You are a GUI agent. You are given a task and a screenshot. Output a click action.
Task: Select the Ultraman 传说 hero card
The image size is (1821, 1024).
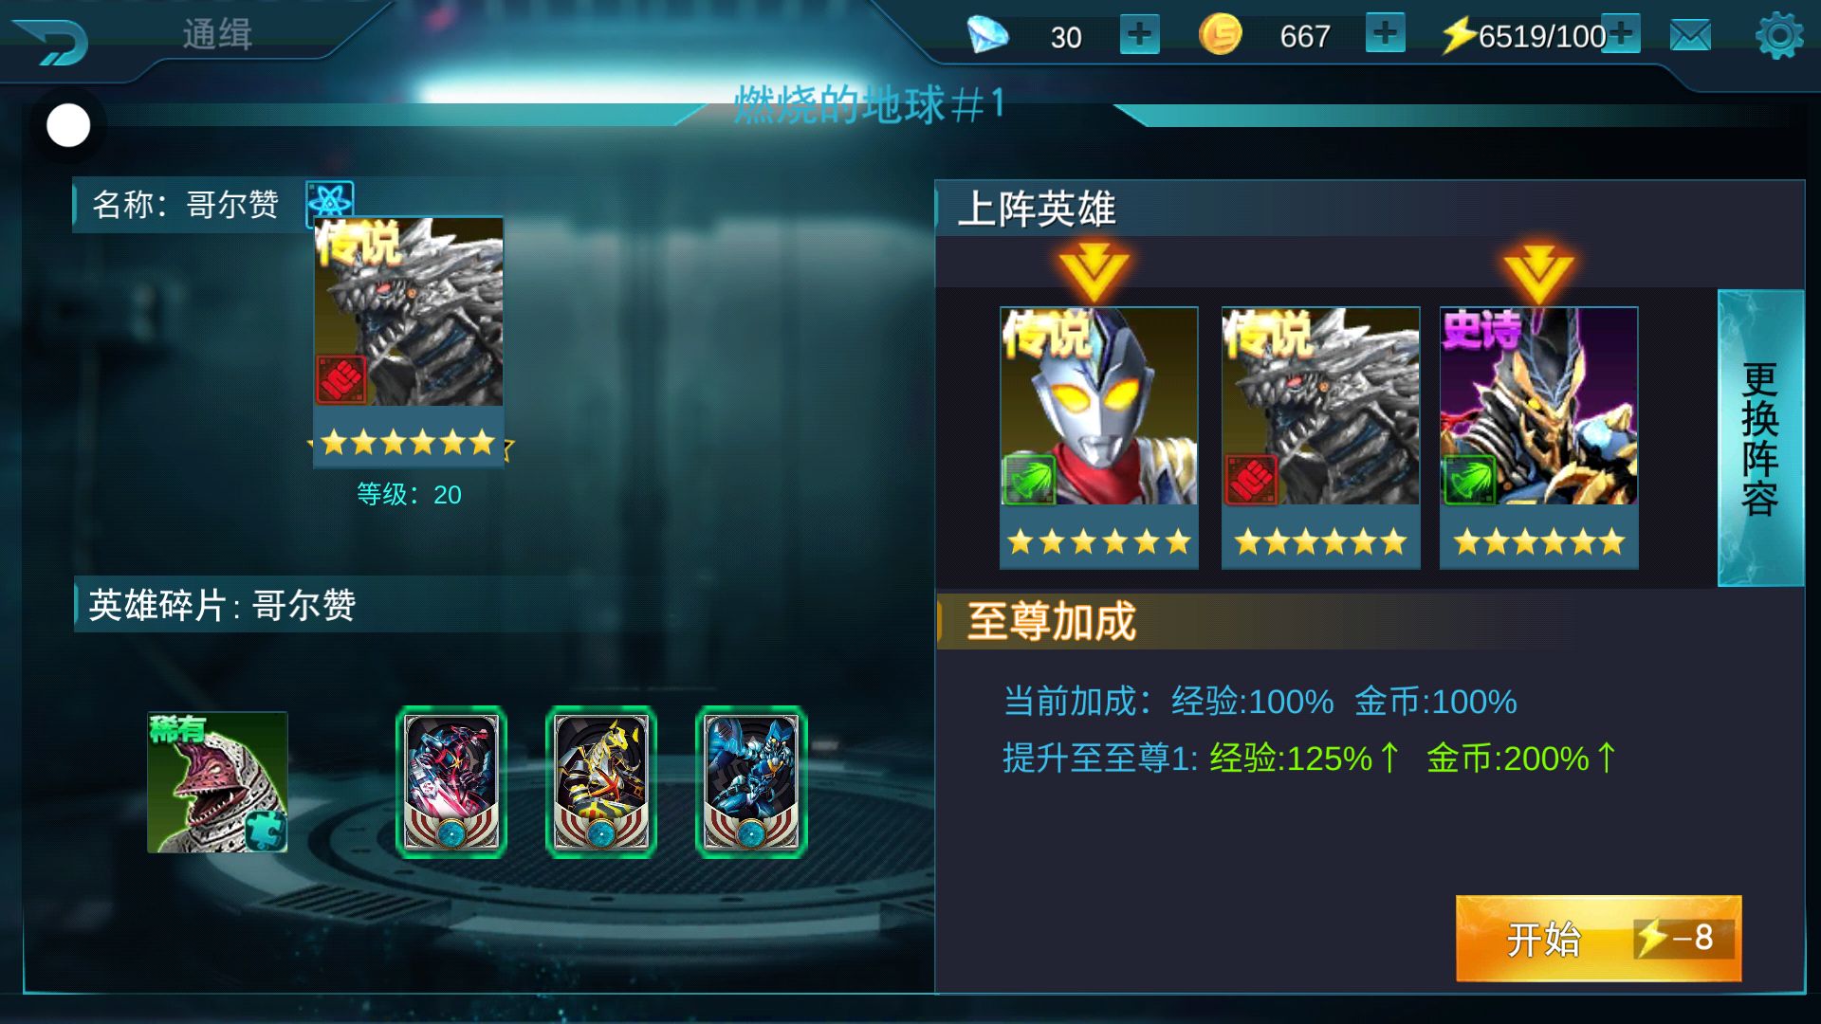(x=1099, y=437)
